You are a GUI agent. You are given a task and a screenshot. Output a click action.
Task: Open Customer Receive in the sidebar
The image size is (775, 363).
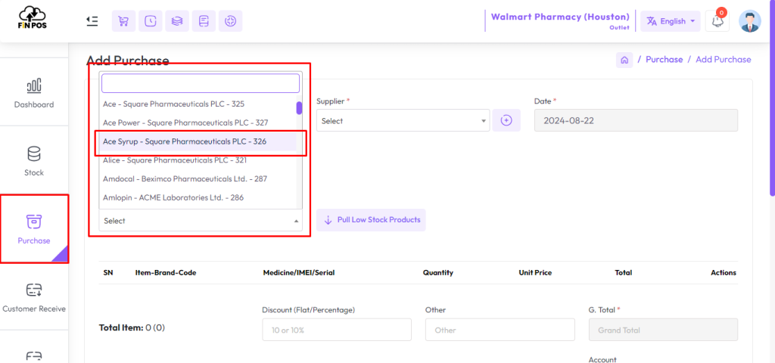point(34,296)
